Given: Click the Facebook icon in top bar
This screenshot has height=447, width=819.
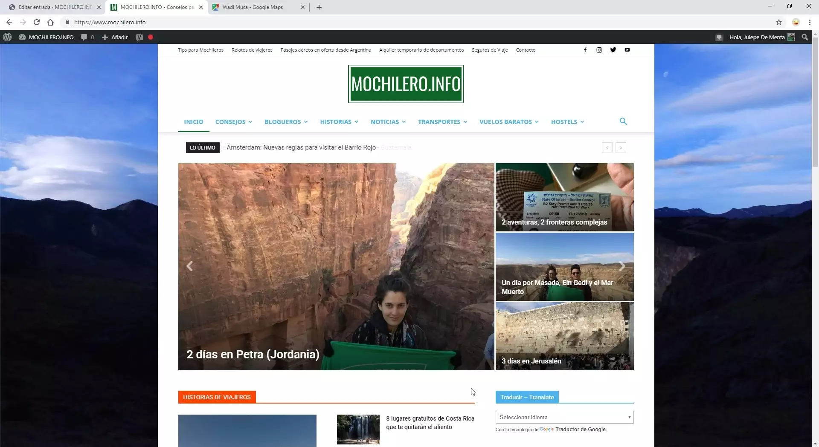Looking at the screenshot, I should click(x=585, y=50).
